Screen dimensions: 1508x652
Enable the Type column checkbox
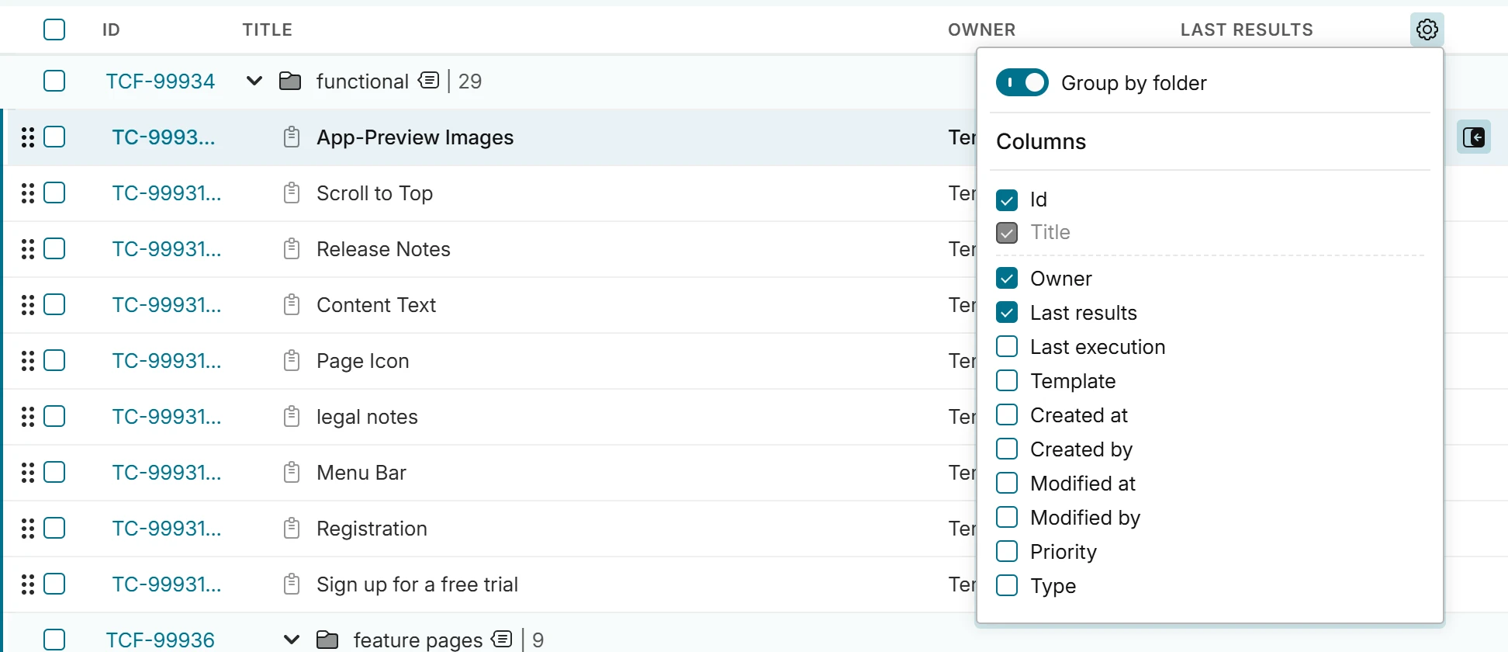tap(1007, 585)
